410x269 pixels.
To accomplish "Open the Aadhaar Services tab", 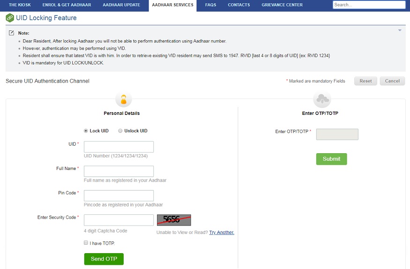I will [x=172, y=5].
